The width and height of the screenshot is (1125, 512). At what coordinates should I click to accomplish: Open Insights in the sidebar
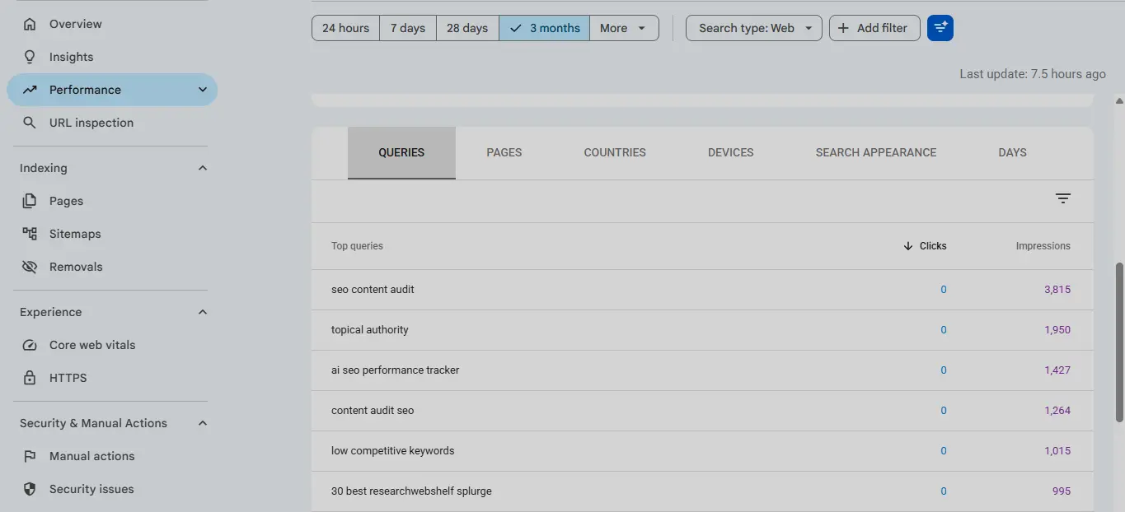[112, 57]
